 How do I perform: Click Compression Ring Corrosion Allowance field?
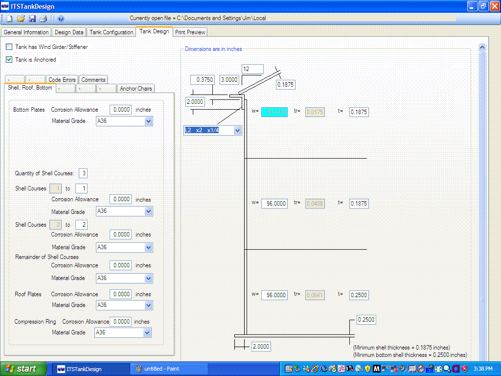[x=120, y=322]
